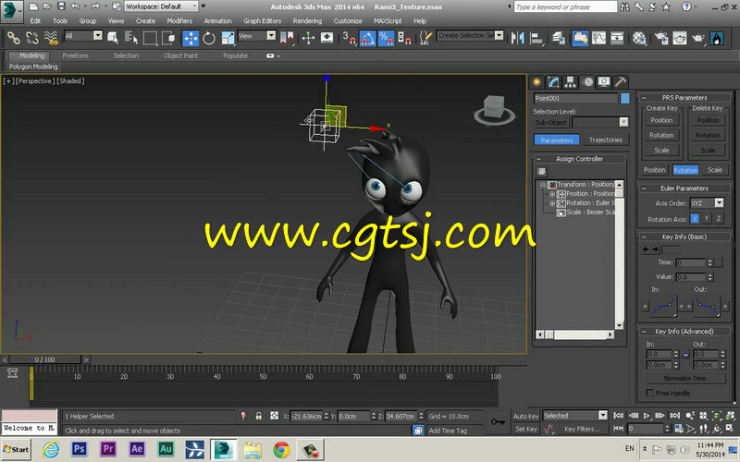The width and height of the screenshot is (740, 462).
Task: Click the Render Production teapot icon
Action: pos(698,38)
